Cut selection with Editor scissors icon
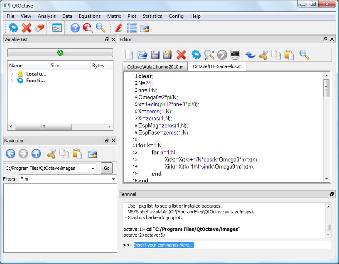Image resolution: width=339 pixels, height=264 pixels. 263,55
